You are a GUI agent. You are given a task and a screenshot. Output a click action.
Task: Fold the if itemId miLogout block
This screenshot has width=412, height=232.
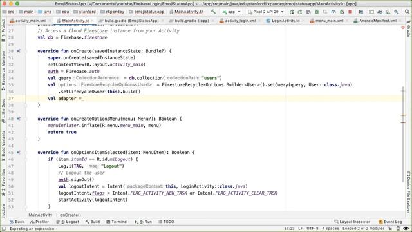26,159
